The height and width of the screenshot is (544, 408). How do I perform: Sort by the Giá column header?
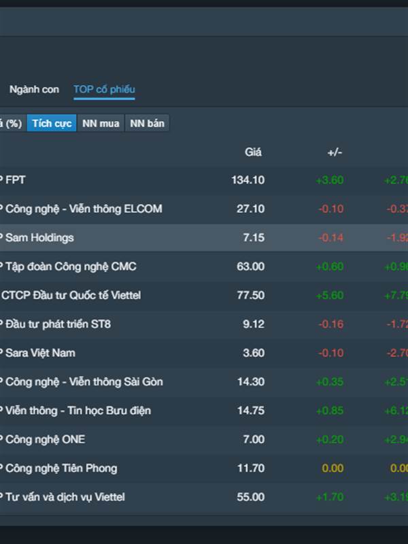tap(253, 152)
